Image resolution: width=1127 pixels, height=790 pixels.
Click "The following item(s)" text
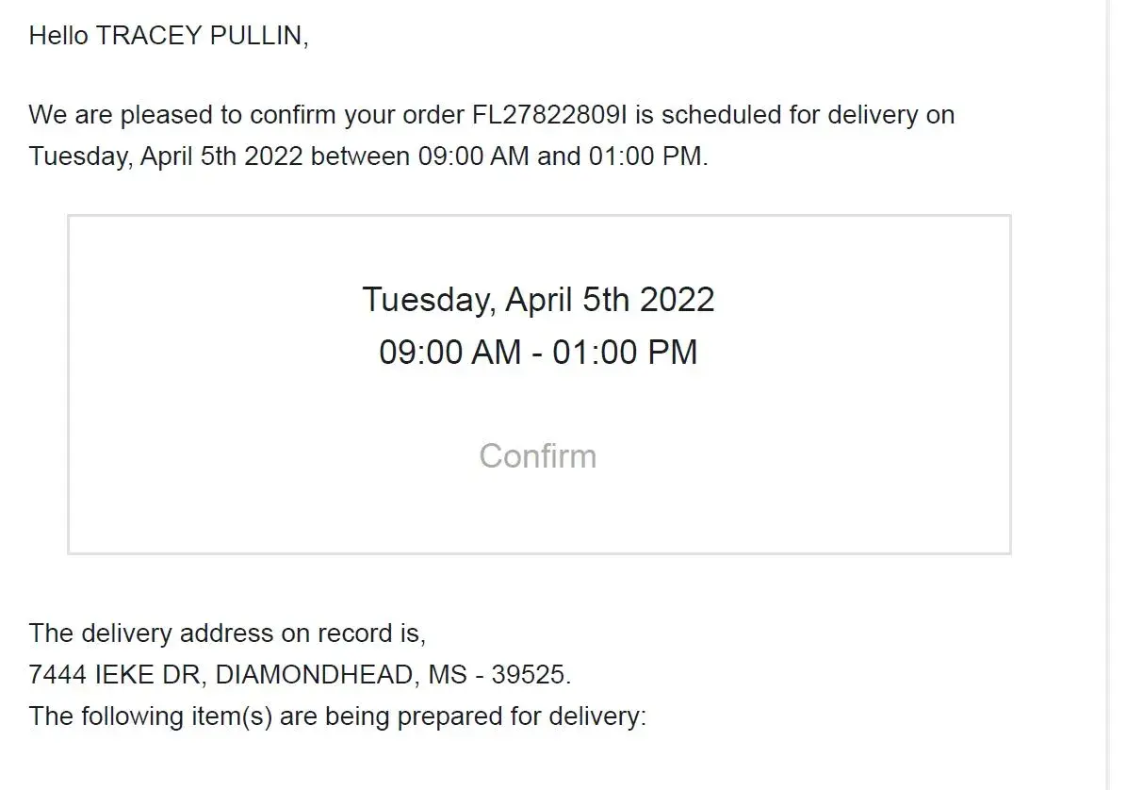[x=151, y=716]
